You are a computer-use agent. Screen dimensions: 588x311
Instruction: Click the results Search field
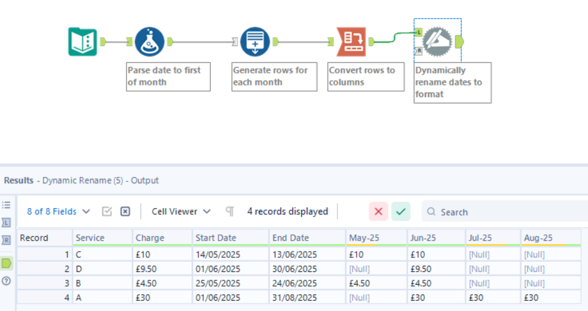click(505, 212)
